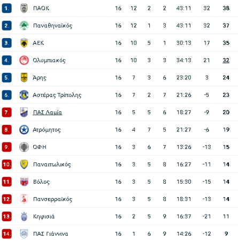Click the Παναιτωλικός yellow shield logo
The image size is (238, 241).
tap(24, 164)
